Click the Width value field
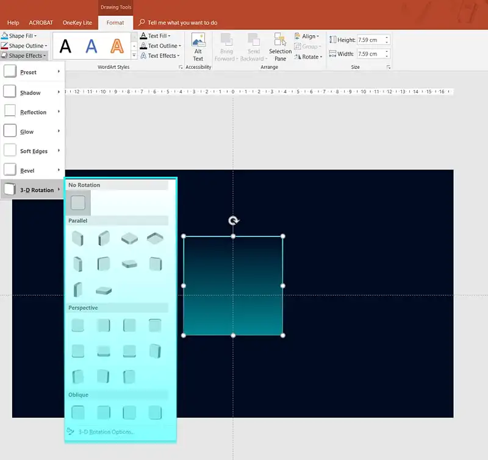This screenshot has height=460, width=488. tap(370, 54)
